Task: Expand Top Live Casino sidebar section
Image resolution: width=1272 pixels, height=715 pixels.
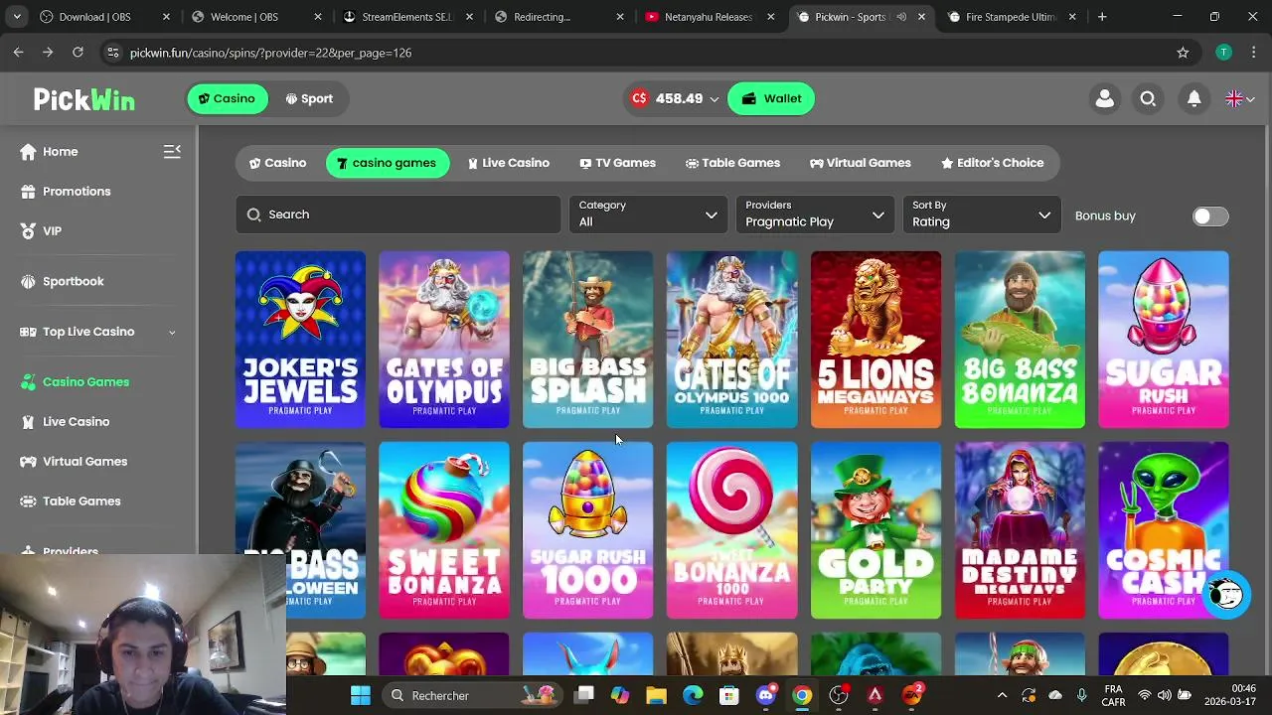Action: (97, 332)
